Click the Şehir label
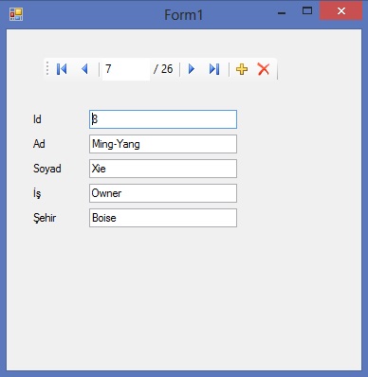Viewport: 368px width, 377px height. point(45,218)
